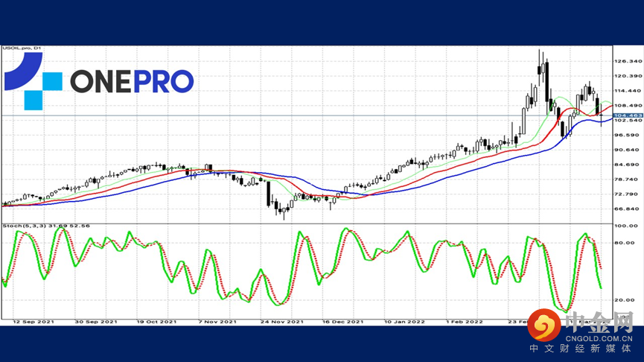The height and width of the screenshot is (362, 644).
Task: Click the stochastic 80.00 level label
Action: (625, 243)
